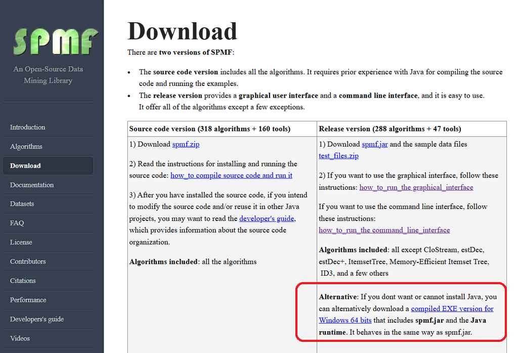View the License page
The image size is (518, 353).
[21, 242]
